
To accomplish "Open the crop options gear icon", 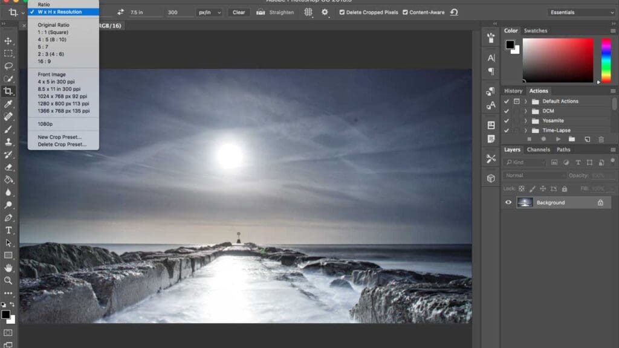I will [325, 12].
